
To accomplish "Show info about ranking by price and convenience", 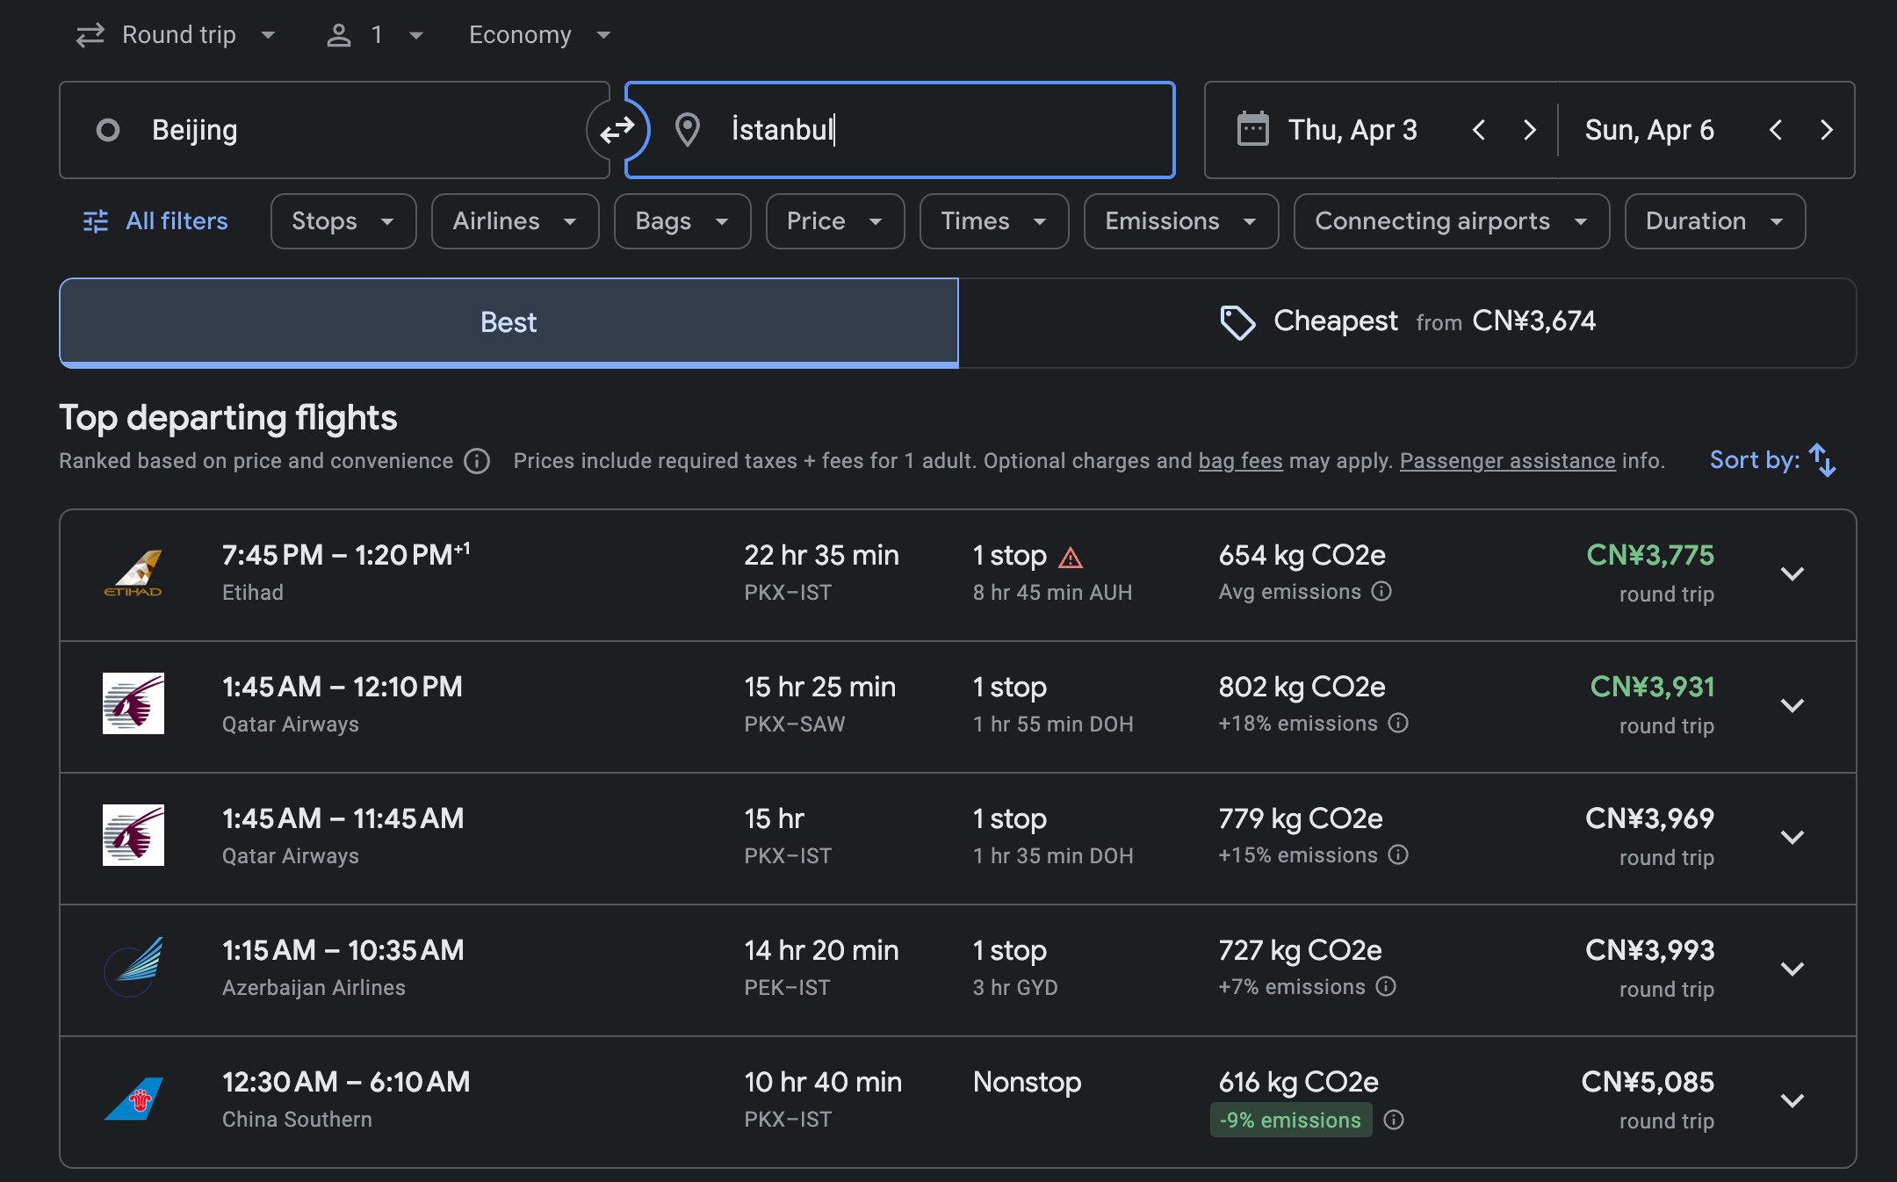I will tap(477, 461).
